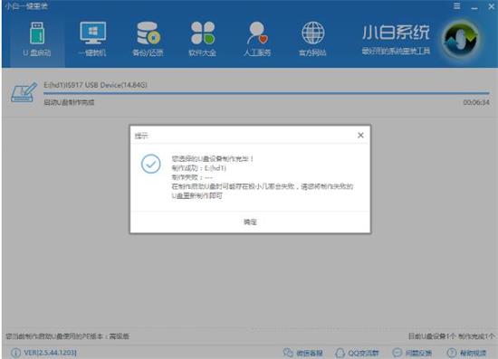Click the USB creation progress bar
The image size is (498, 359).
[266, 93]
